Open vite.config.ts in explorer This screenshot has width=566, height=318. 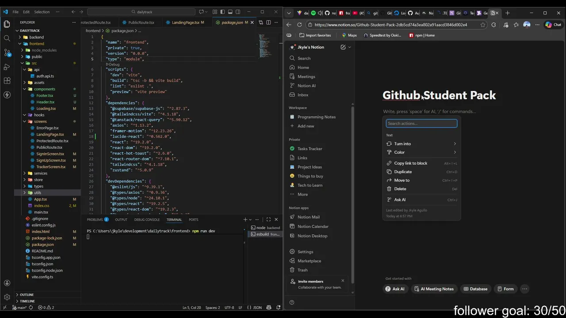[x=42, y=277]
